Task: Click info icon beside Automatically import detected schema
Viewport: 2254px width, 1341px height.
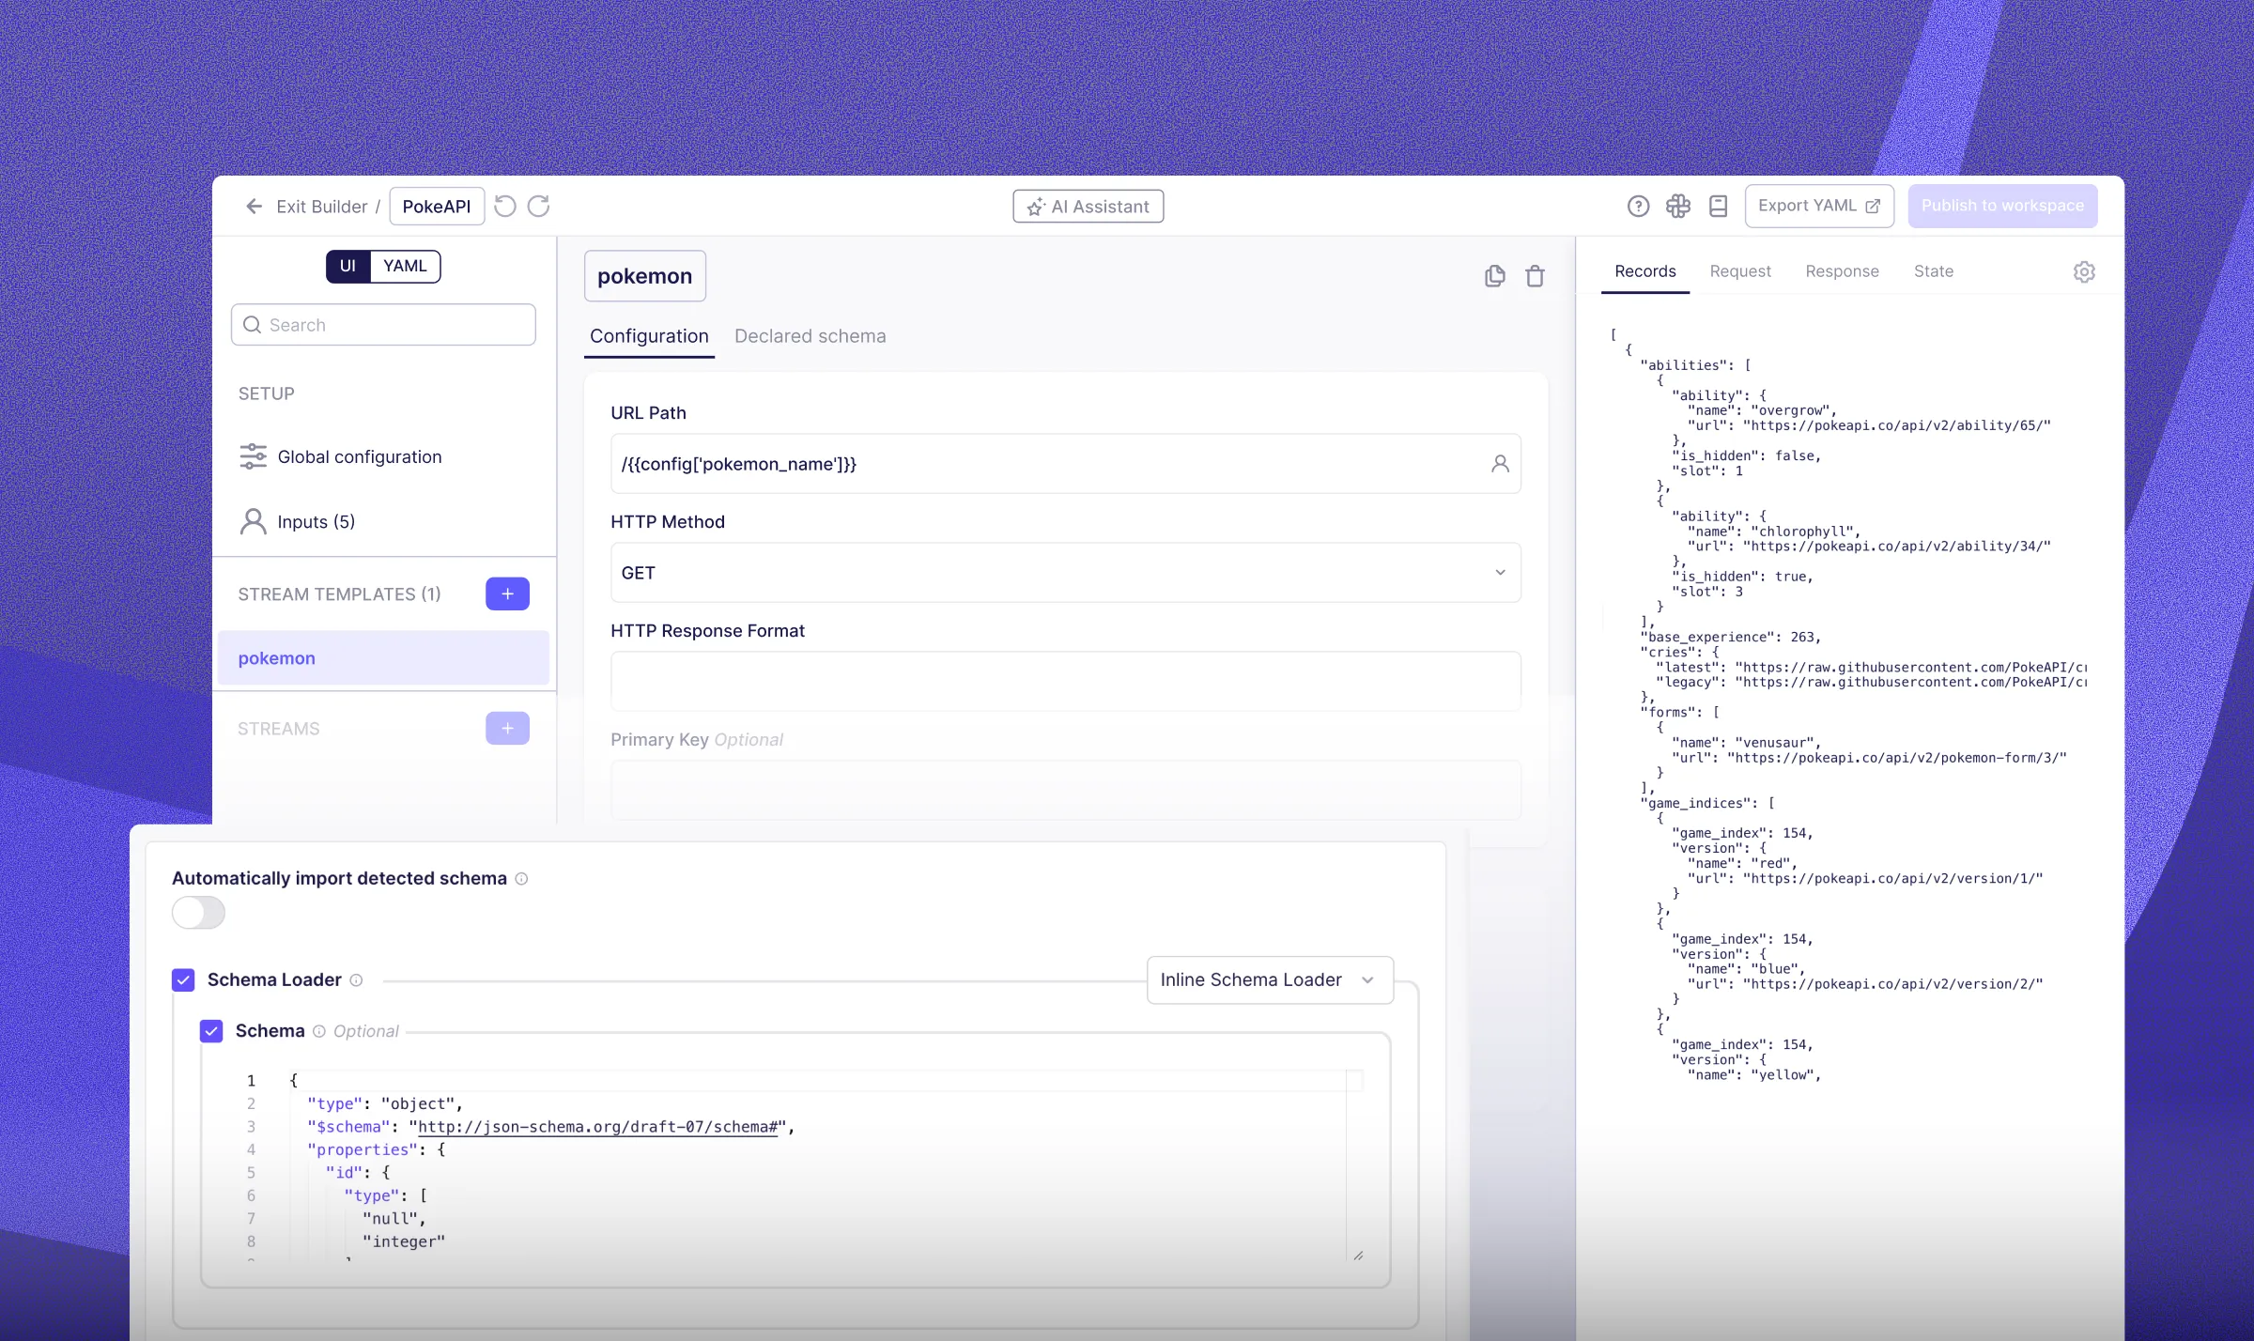Action: click(x=522, y=879)
